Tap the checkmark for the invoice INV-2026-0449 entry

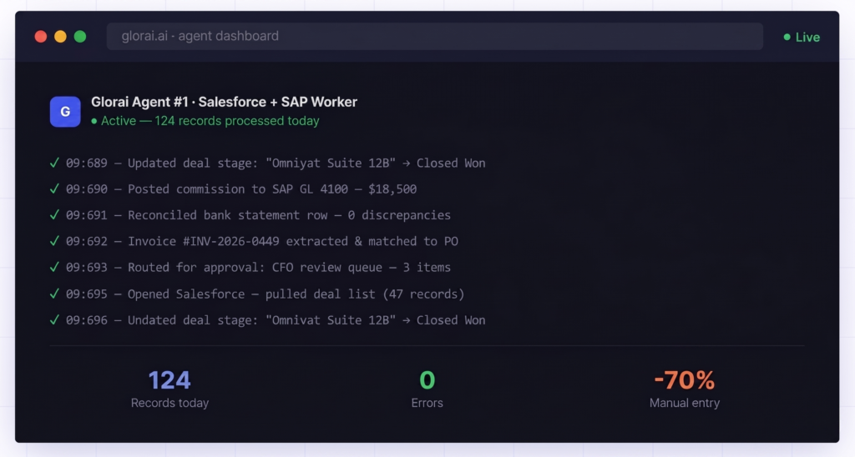point(54,241)
